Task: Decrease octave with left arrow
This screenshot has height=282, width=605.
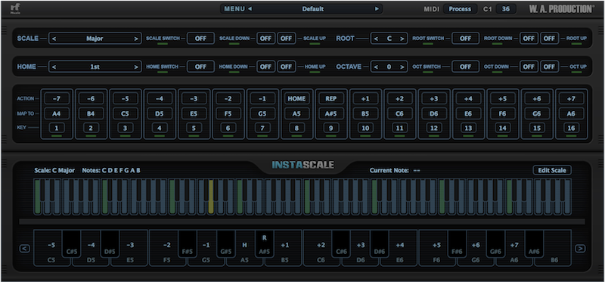Action: [376, 67]
